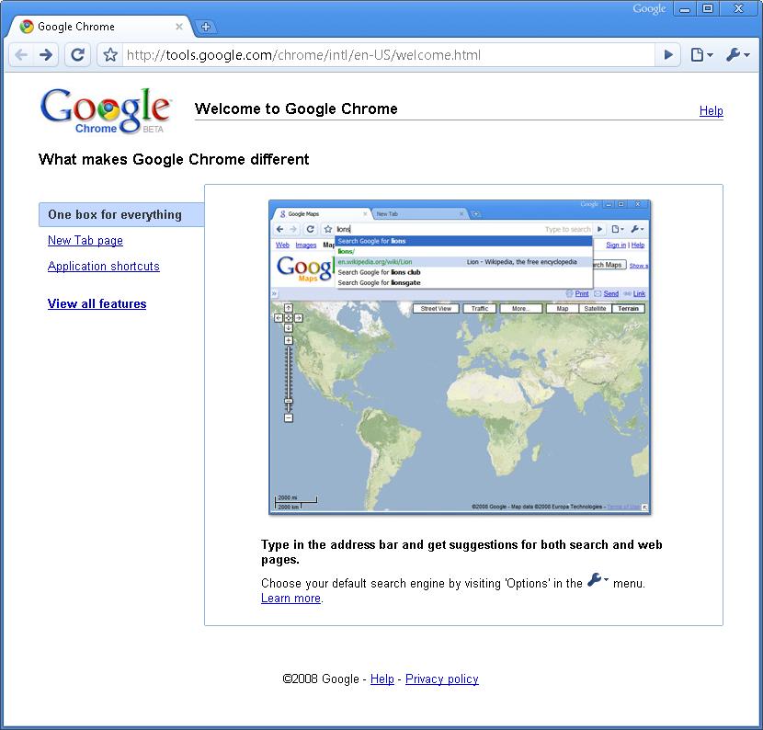Viewport: 763px width, 730px height.
Task: Open the wrench tools menu
Action: 734,54
